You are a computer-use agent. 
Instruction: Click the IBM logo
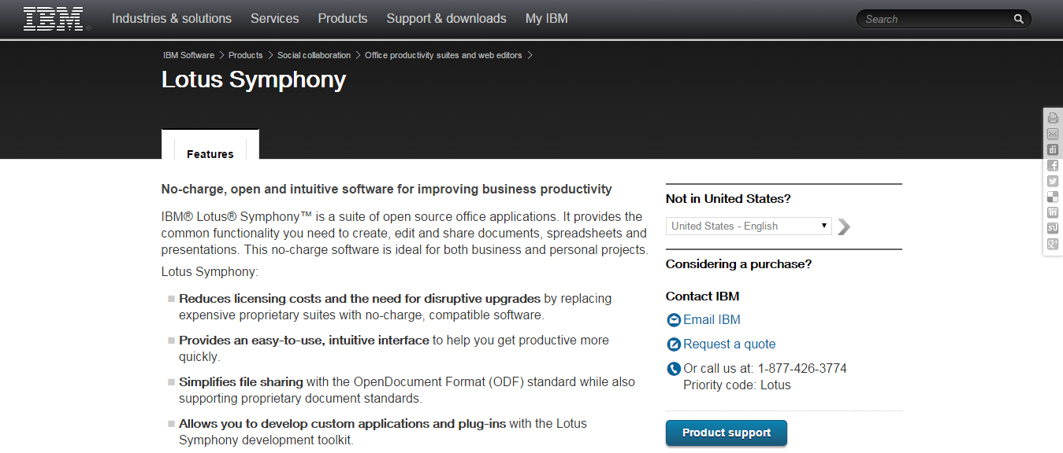pos(53,18)
